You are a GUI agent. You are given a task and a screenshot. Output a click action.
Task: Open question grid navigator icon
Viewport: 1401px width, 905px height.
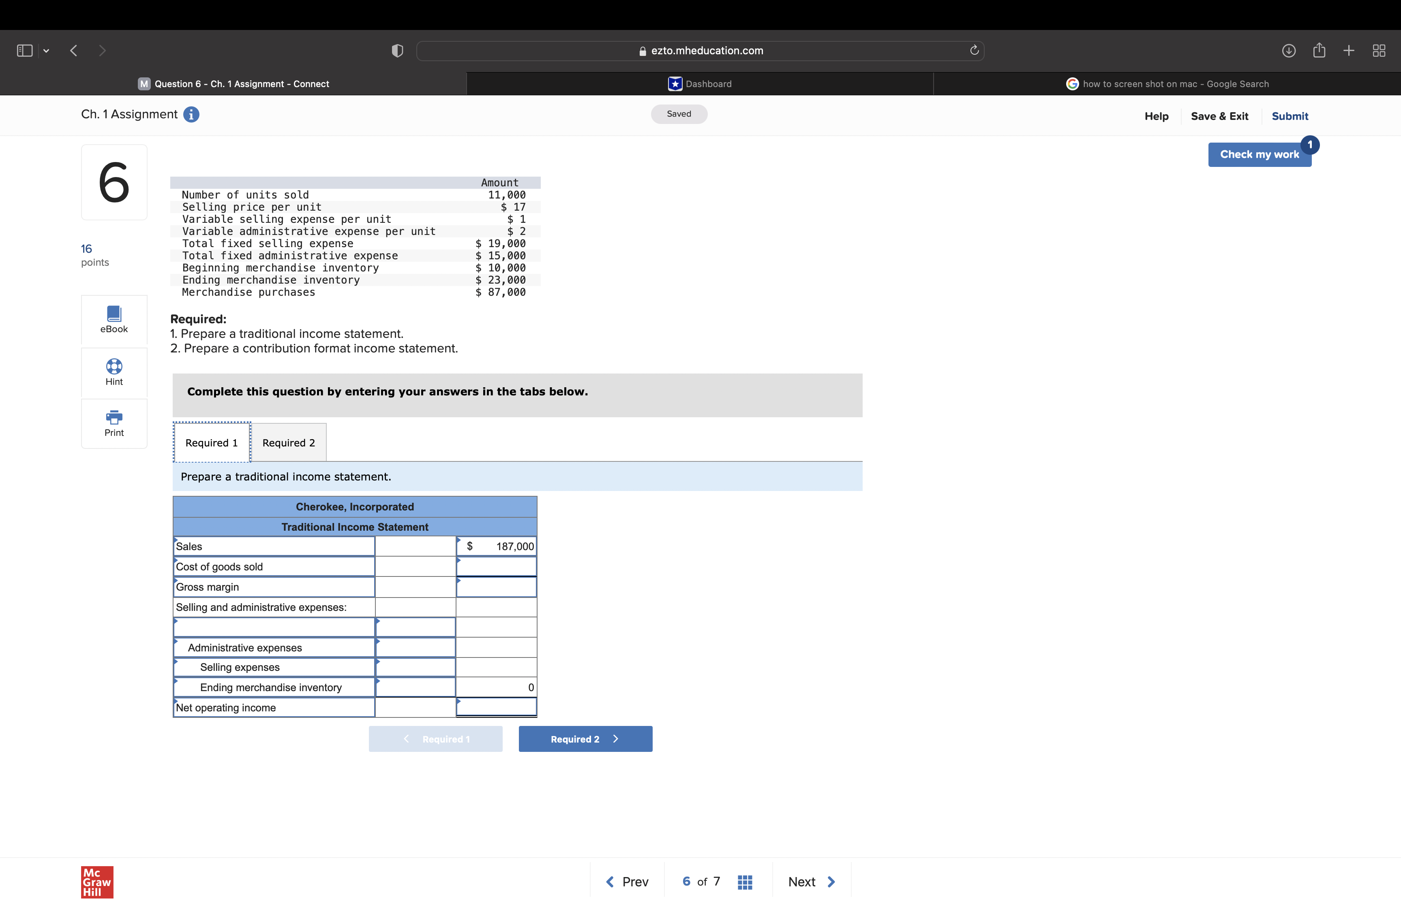point(744,882)
